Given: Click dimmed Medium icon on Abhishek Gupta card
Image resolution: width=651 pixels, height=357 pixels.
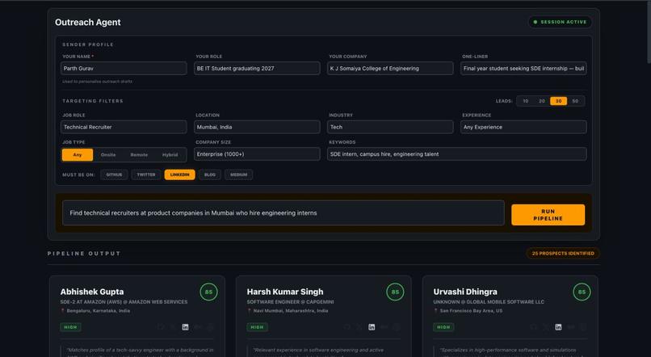Looking at the screenshot, I should 198,327.
